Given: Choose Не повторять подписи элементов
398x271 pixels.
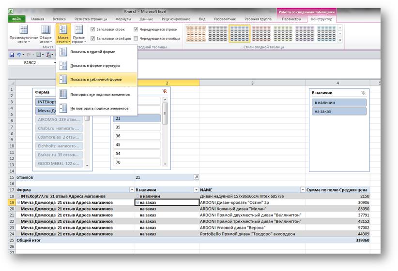Looking at the screenshot, I should coord(97,108).
